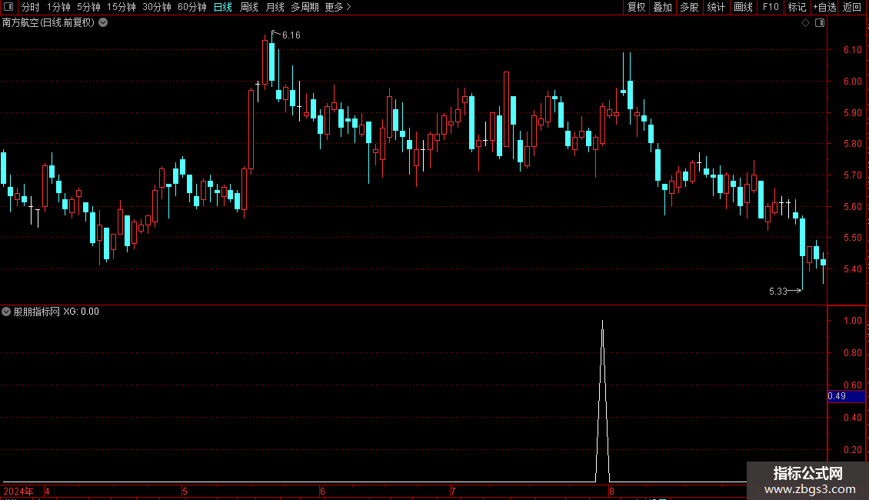Screen dimensions: 869x500
Task: Open the 股朋指标网 indicator dropdown
Action: [6, 312]
